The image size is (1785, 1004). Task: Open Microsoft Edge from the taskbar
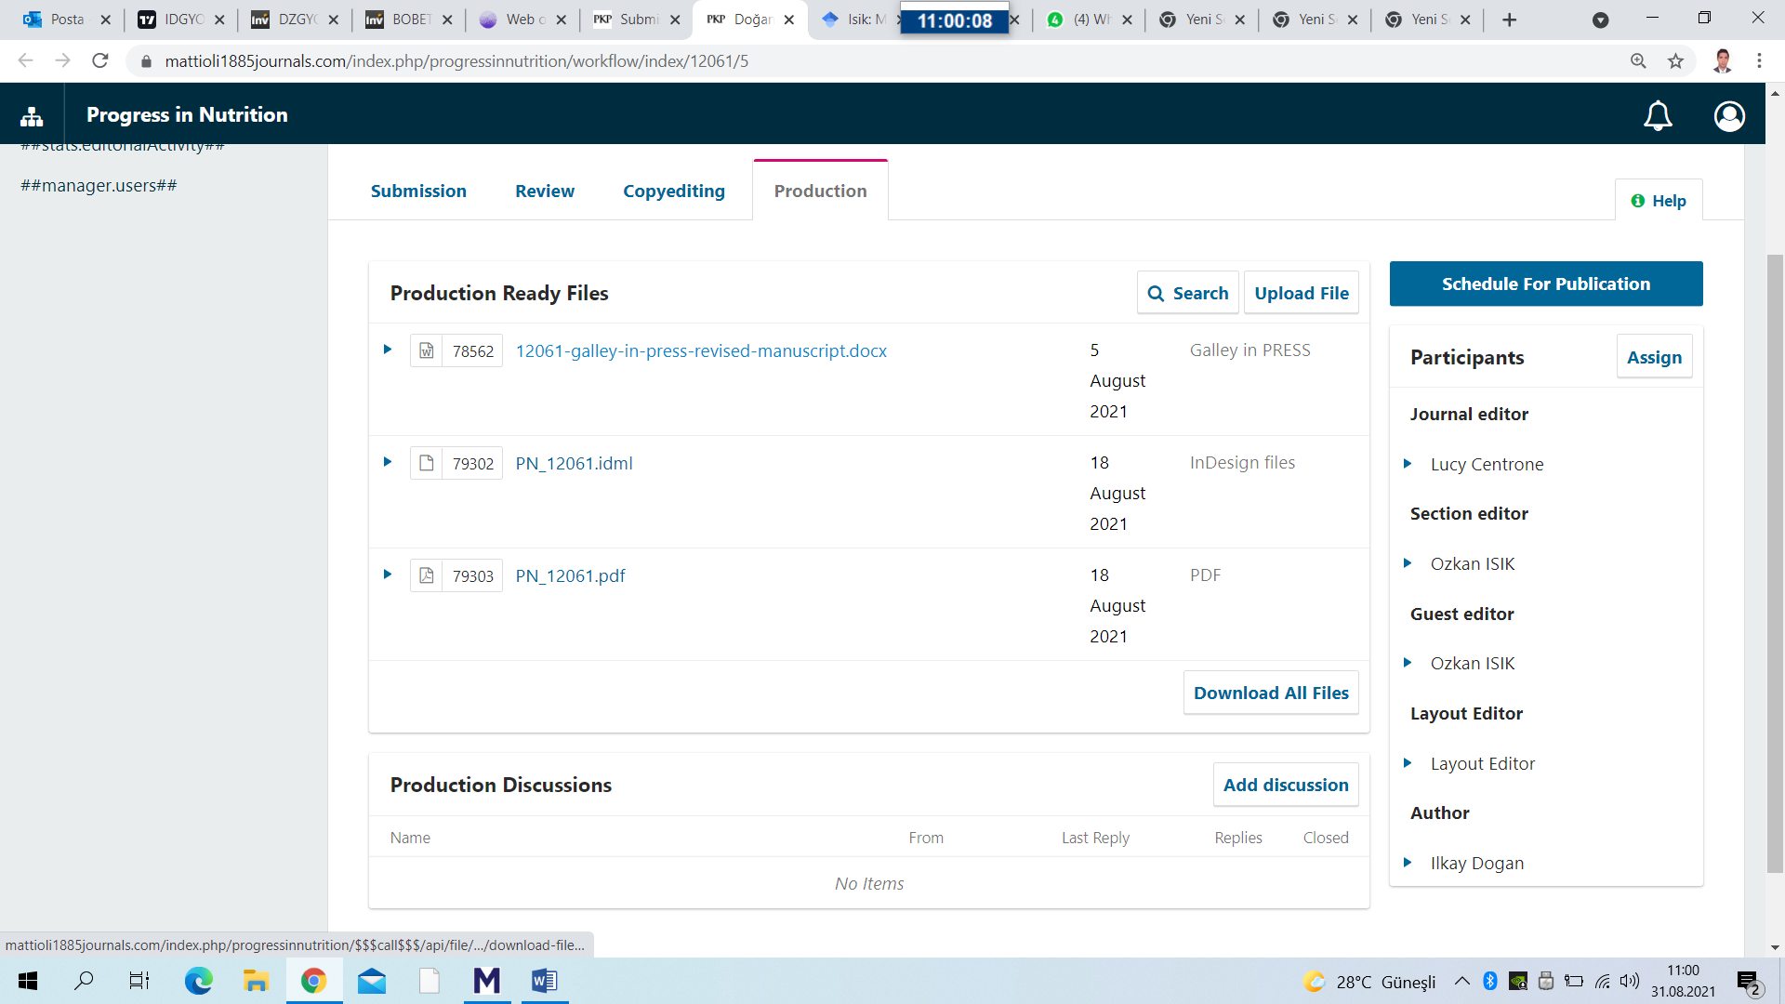pos(198,981)
